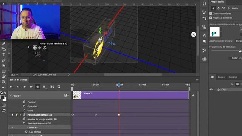Click the infinite light widget in viewport
Viewport: 242px width, 136px height.
(194, 34)
